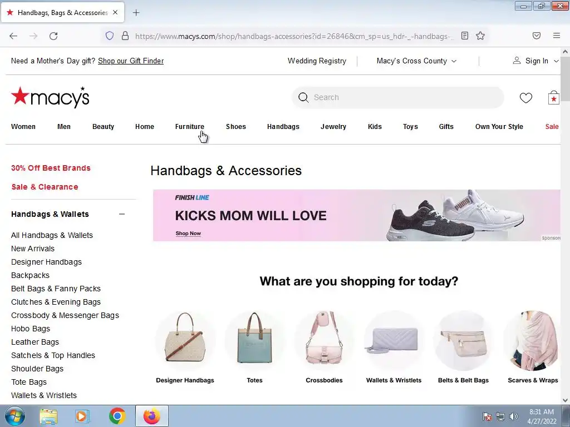Image resolution: width=570 pixels, height=427 pixels.
Task: Click the search input field
Action: (397, 97)
